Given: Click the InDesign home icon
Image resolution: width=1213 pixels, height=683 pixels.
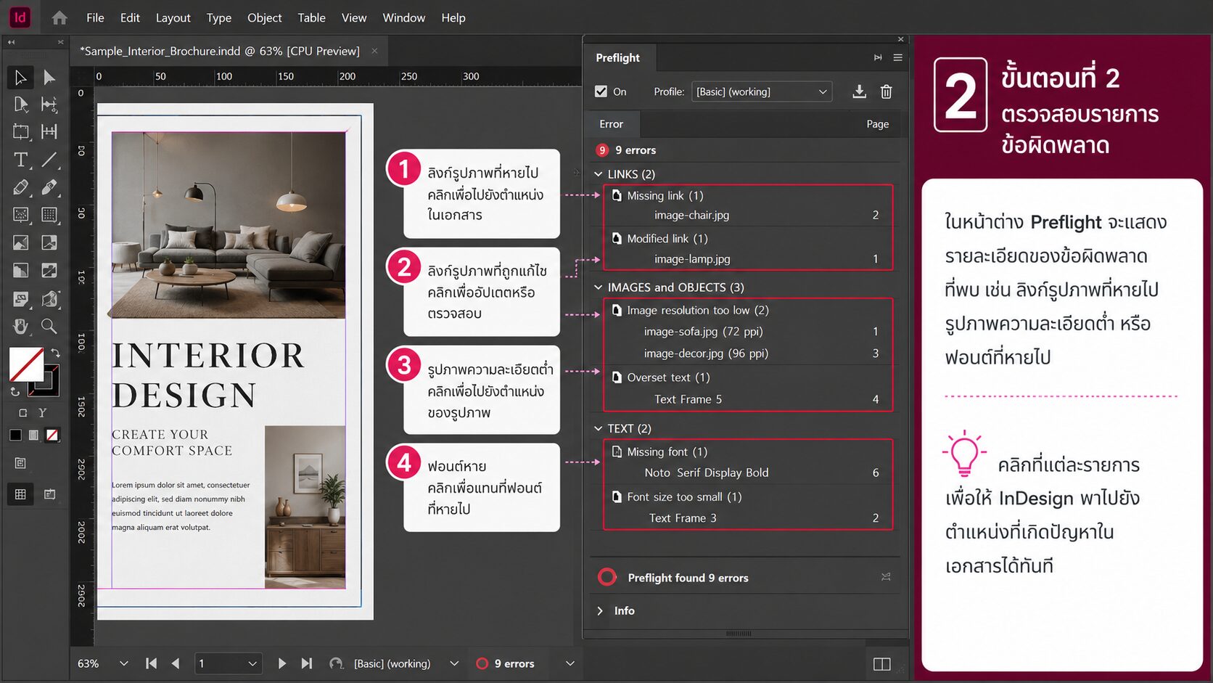Looking at the screenshot, I should pos(59,17).
